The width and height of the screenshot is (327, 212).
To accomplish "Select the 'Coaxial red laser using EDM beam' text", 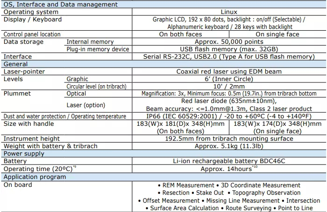I will point(228,72).
